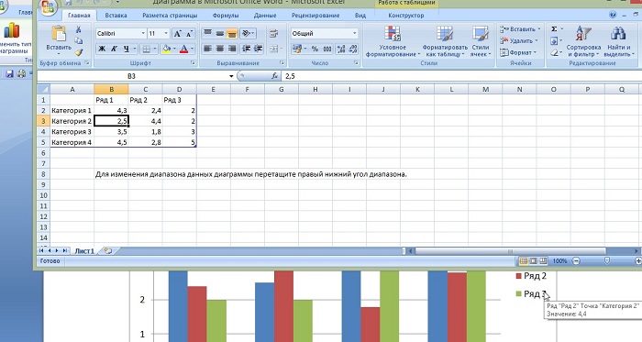Open the Вид tab
The width and height of the screenshot is (642, 342).
(360, 16)
